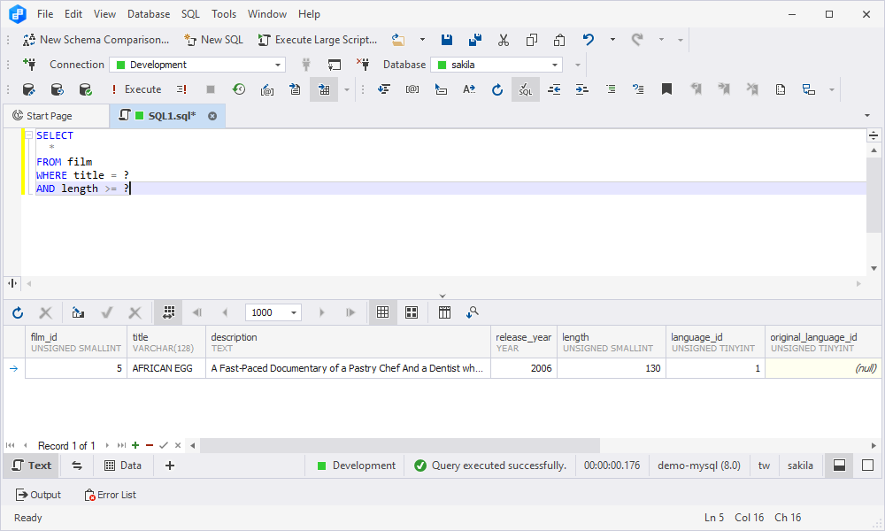Click the edit parameters @ pencil icon
Screen dimensions: 885x531
(267, 89)
